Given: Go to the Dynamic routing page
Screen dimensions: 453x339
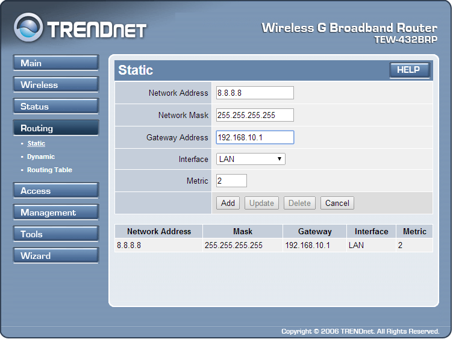Looking at the screenshot, I should [41, 157].
